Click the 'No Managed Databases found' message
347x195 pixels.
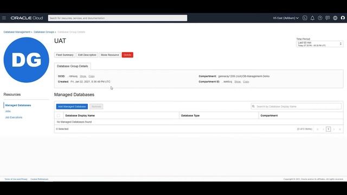click(x=74, y=122)
